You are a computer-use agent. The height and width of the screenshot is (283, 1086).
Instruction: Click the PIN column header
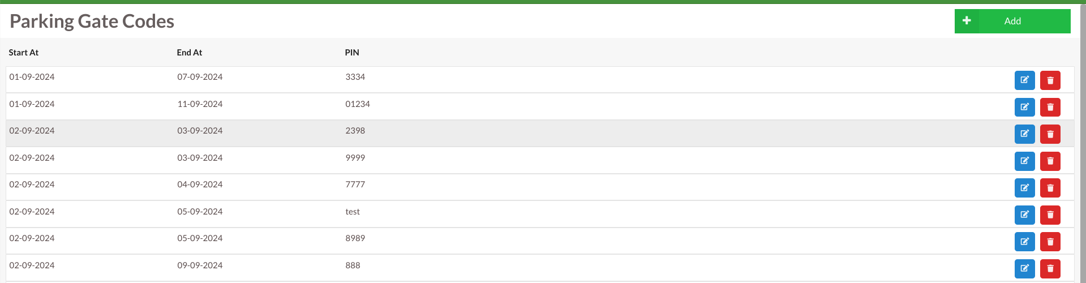[x=352, y=53]
